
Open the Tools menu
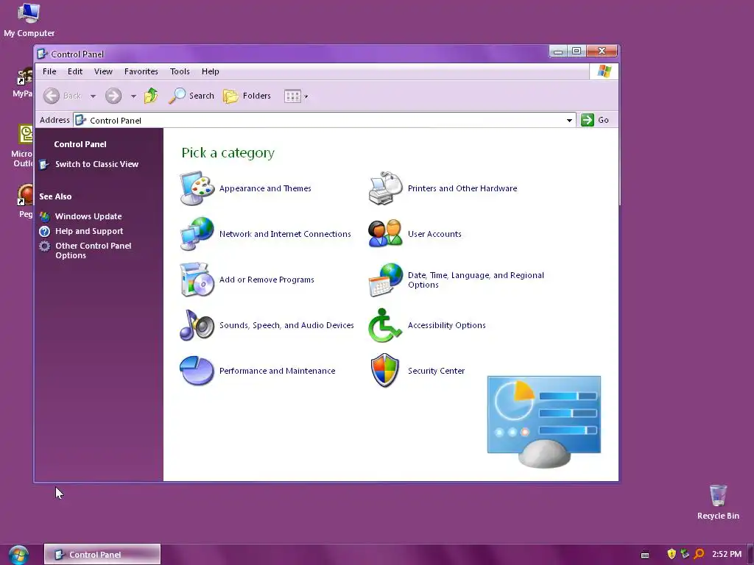180,71
